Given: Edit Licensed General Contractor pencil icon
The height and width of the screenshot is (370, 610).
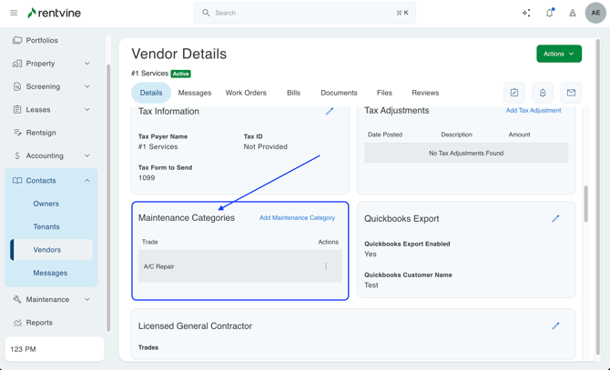Looking at the screenshot, I should (x=555, y=326).
